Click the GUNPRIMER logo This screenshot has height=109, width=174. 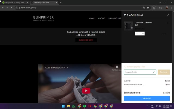[43, 18]
